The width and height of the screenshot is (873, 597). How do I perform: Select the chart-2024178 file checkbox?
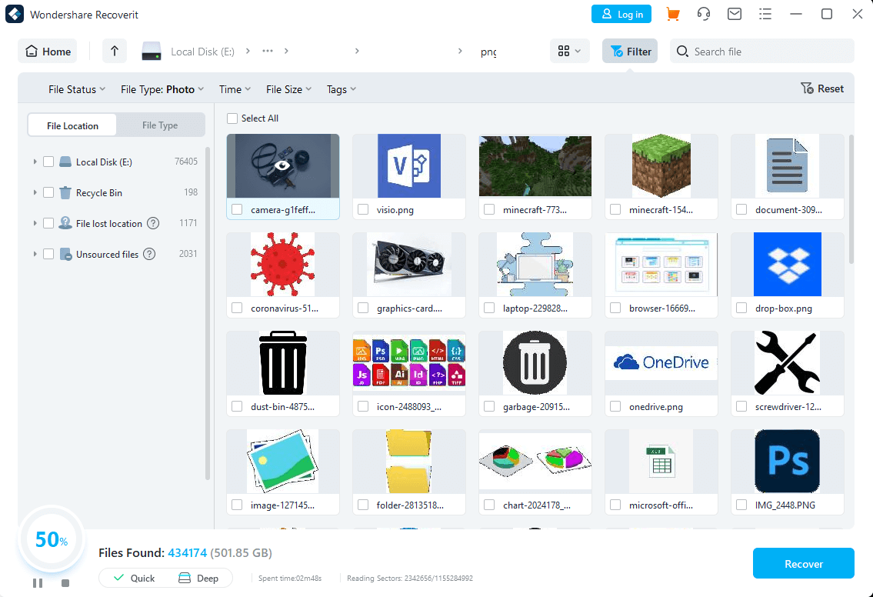489,505
